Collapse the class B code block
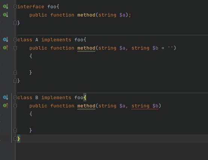 click(x=15, y=98)
